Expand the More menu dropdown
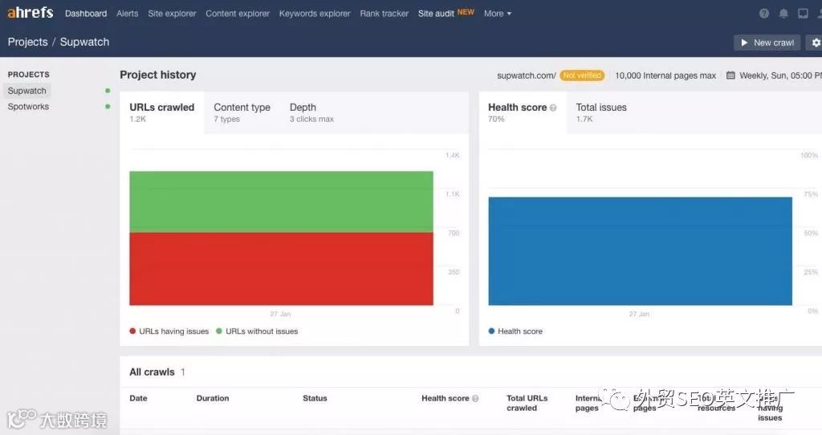 point(498,14)
